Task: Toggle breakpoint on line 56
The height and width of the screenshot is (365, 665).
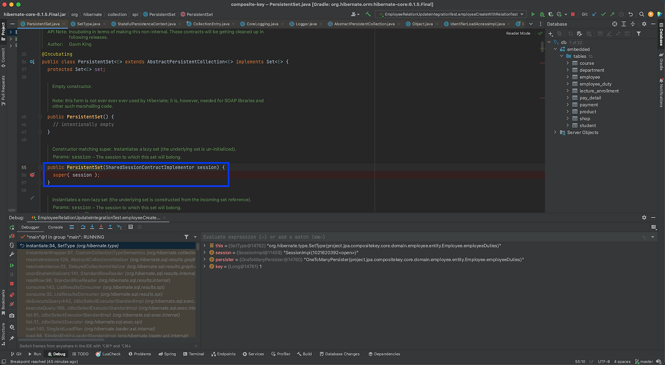Action: coord(32,175)
